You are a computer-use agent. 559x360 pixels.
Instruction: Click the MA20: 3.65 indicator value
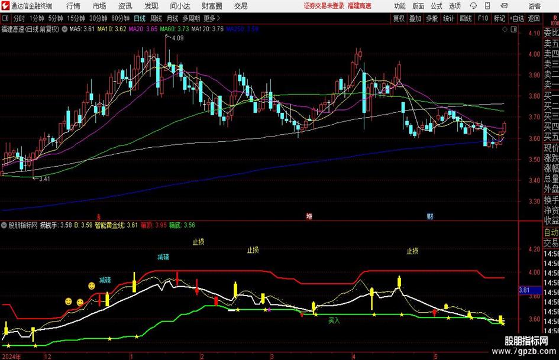(x=143, y=29)
